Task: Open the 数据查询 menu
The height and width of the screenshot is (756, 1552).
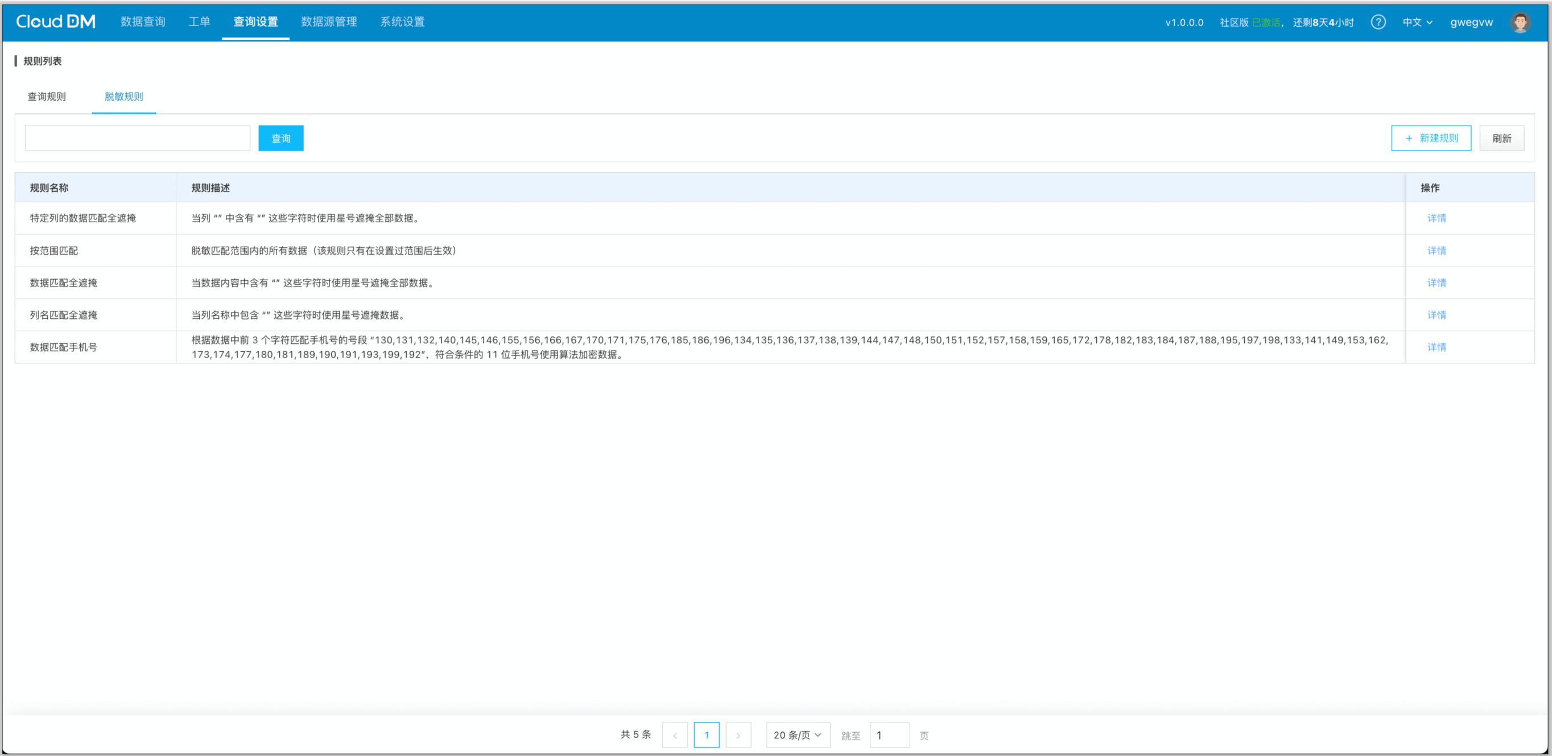Action: coord(143,22)
